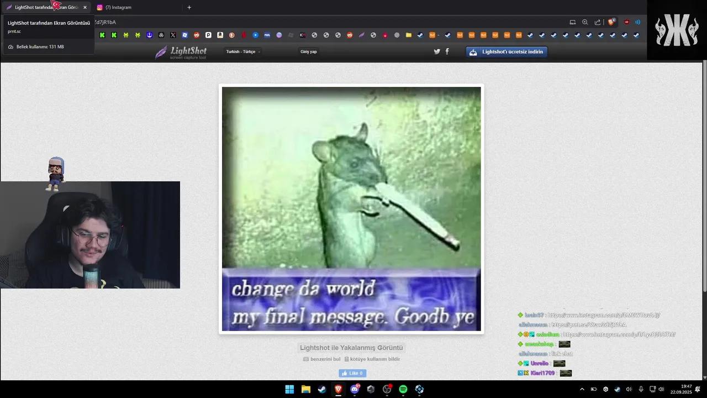
Task: Click the Kizr1709 chat username
Action: tap(543, 373)
